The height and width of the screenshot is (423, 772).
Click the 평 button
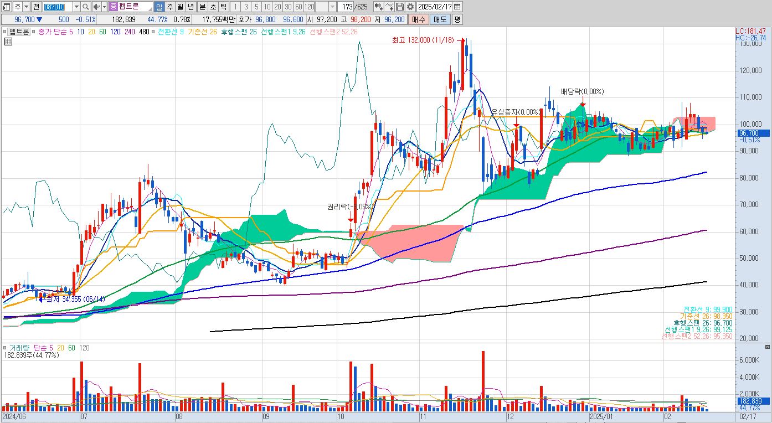point(457,19)
